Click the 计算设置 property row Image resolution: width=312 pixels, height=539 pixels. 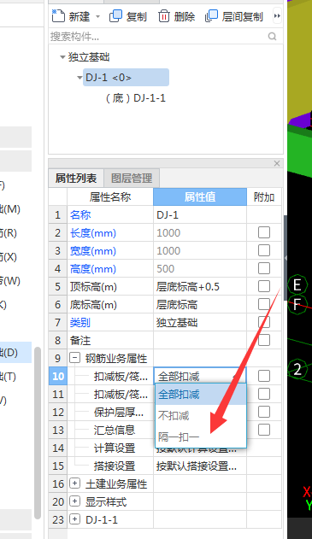point(115,448)
